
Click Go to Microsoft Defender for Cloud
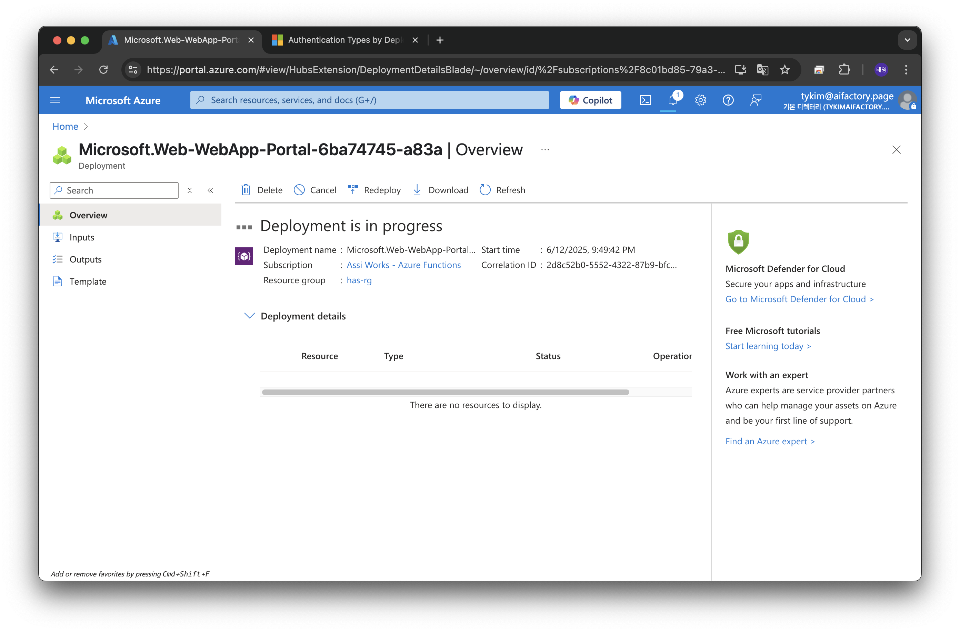(x=799, y=299)
